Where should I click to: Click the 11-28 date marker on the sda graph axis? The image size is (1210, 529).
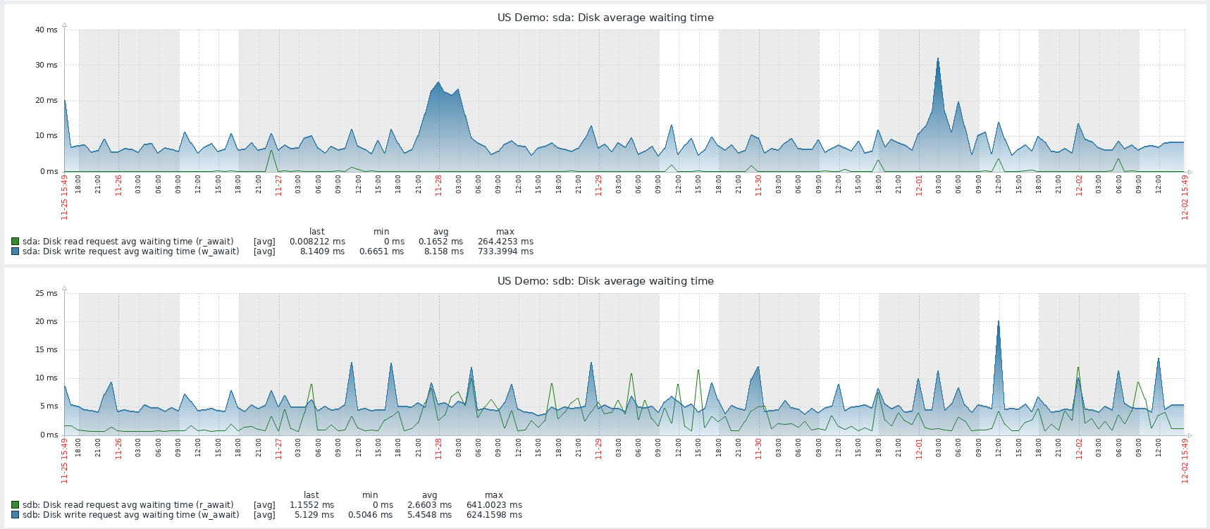439,185
